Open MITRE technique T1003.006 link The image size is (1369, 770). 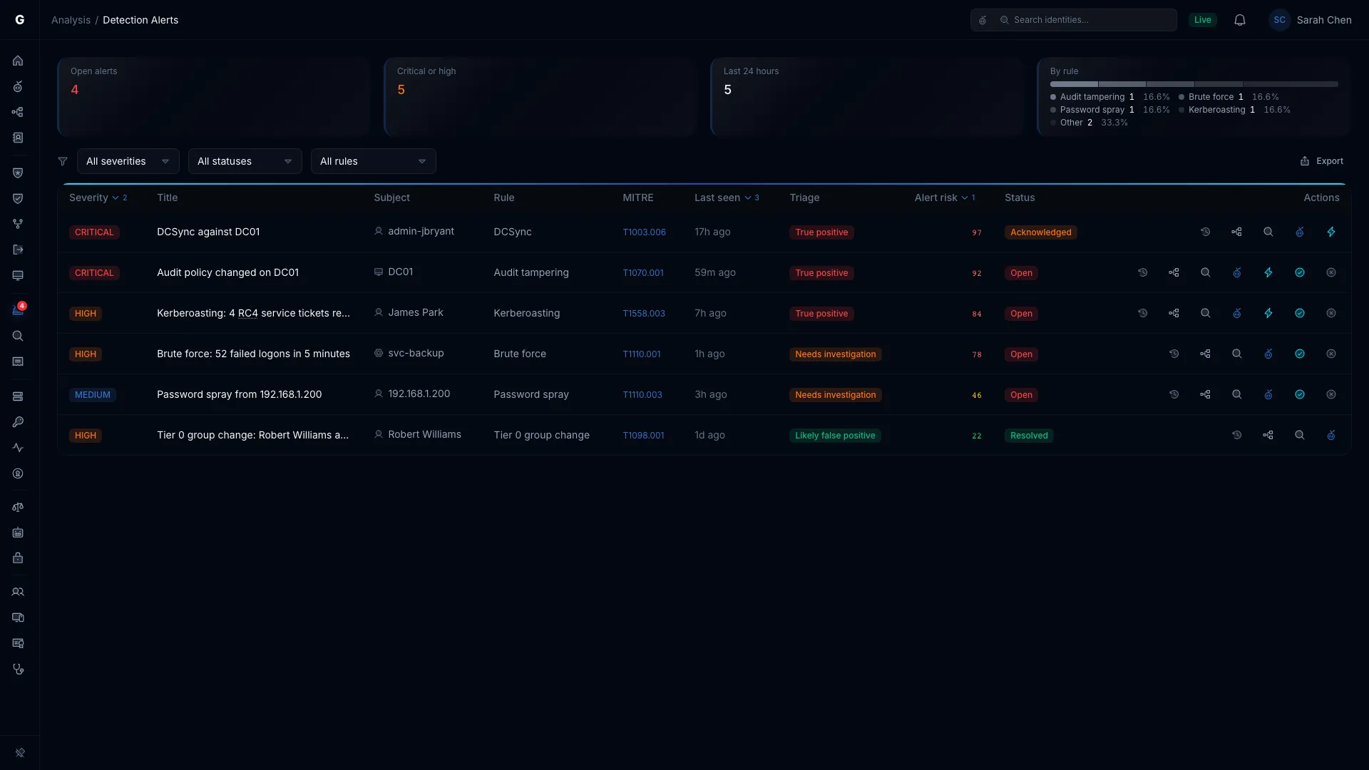[x=644, y=232]
